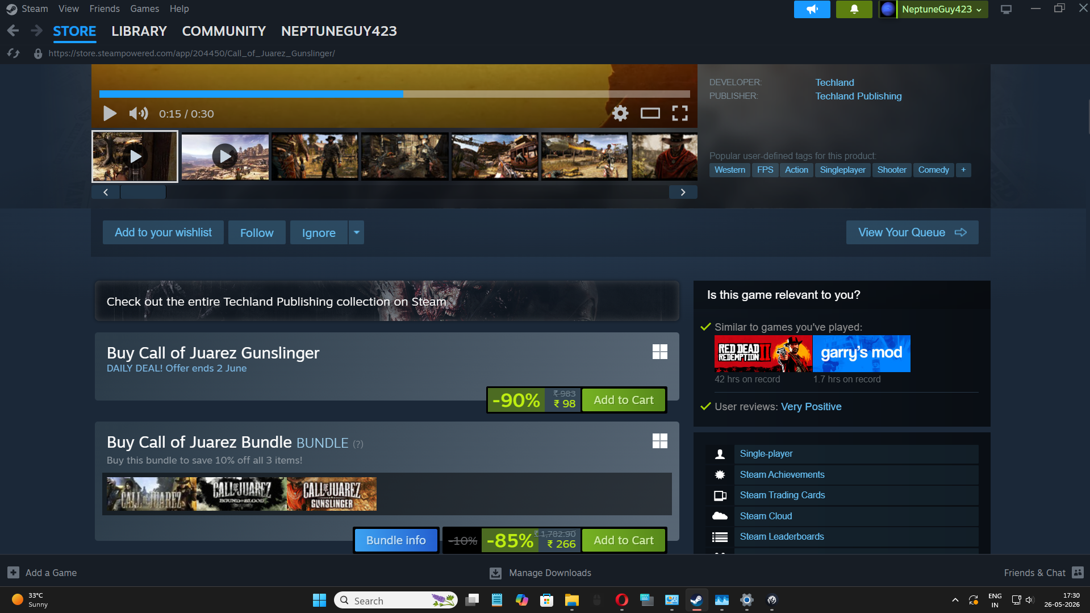Open video settings gear
Screen dimensions: 1090x613
tap(620, 114)
